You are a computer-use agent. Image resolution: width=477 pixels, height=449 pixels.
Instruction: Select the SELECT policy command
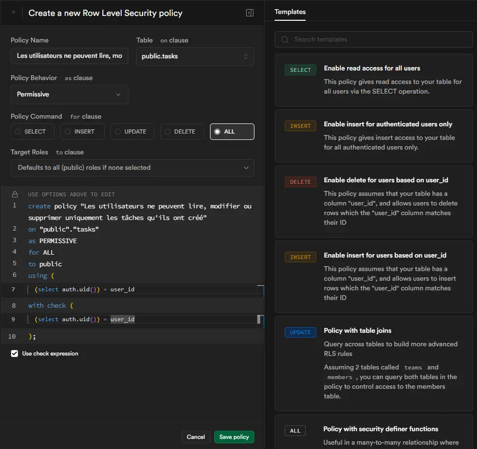click(32, 132)
